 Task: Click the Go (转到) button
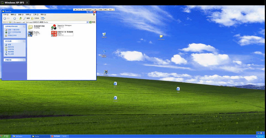(x=92, y=22)
